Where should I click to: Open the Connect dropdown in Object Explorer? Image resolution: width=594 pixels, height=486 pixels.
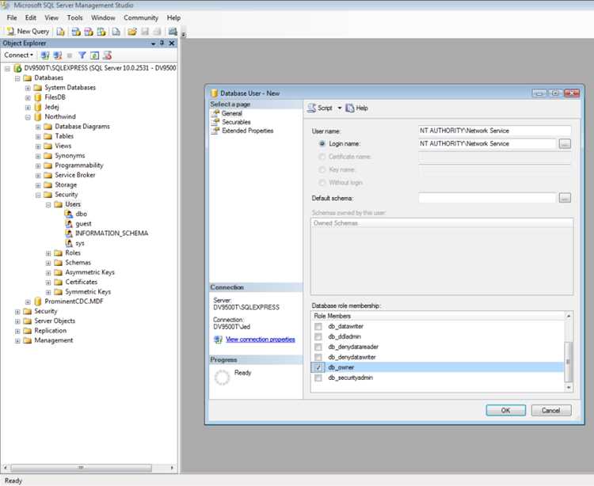pos(18,55)
